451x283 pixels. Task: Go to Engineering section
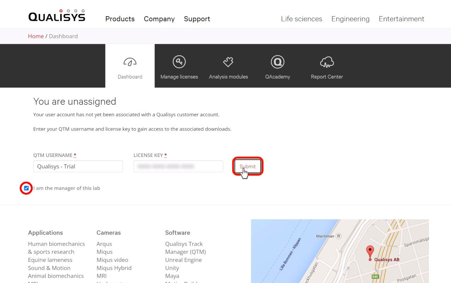tap(350, 19)
